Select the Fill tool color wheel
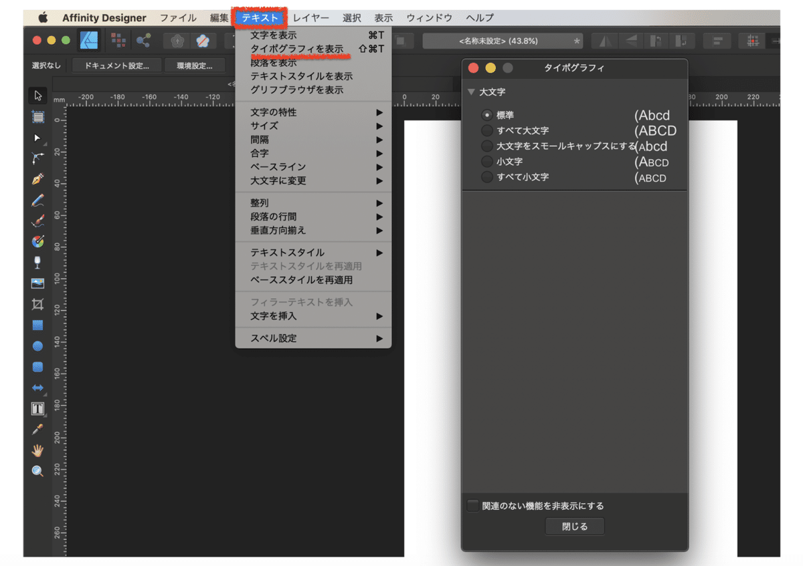 [37, 241]
